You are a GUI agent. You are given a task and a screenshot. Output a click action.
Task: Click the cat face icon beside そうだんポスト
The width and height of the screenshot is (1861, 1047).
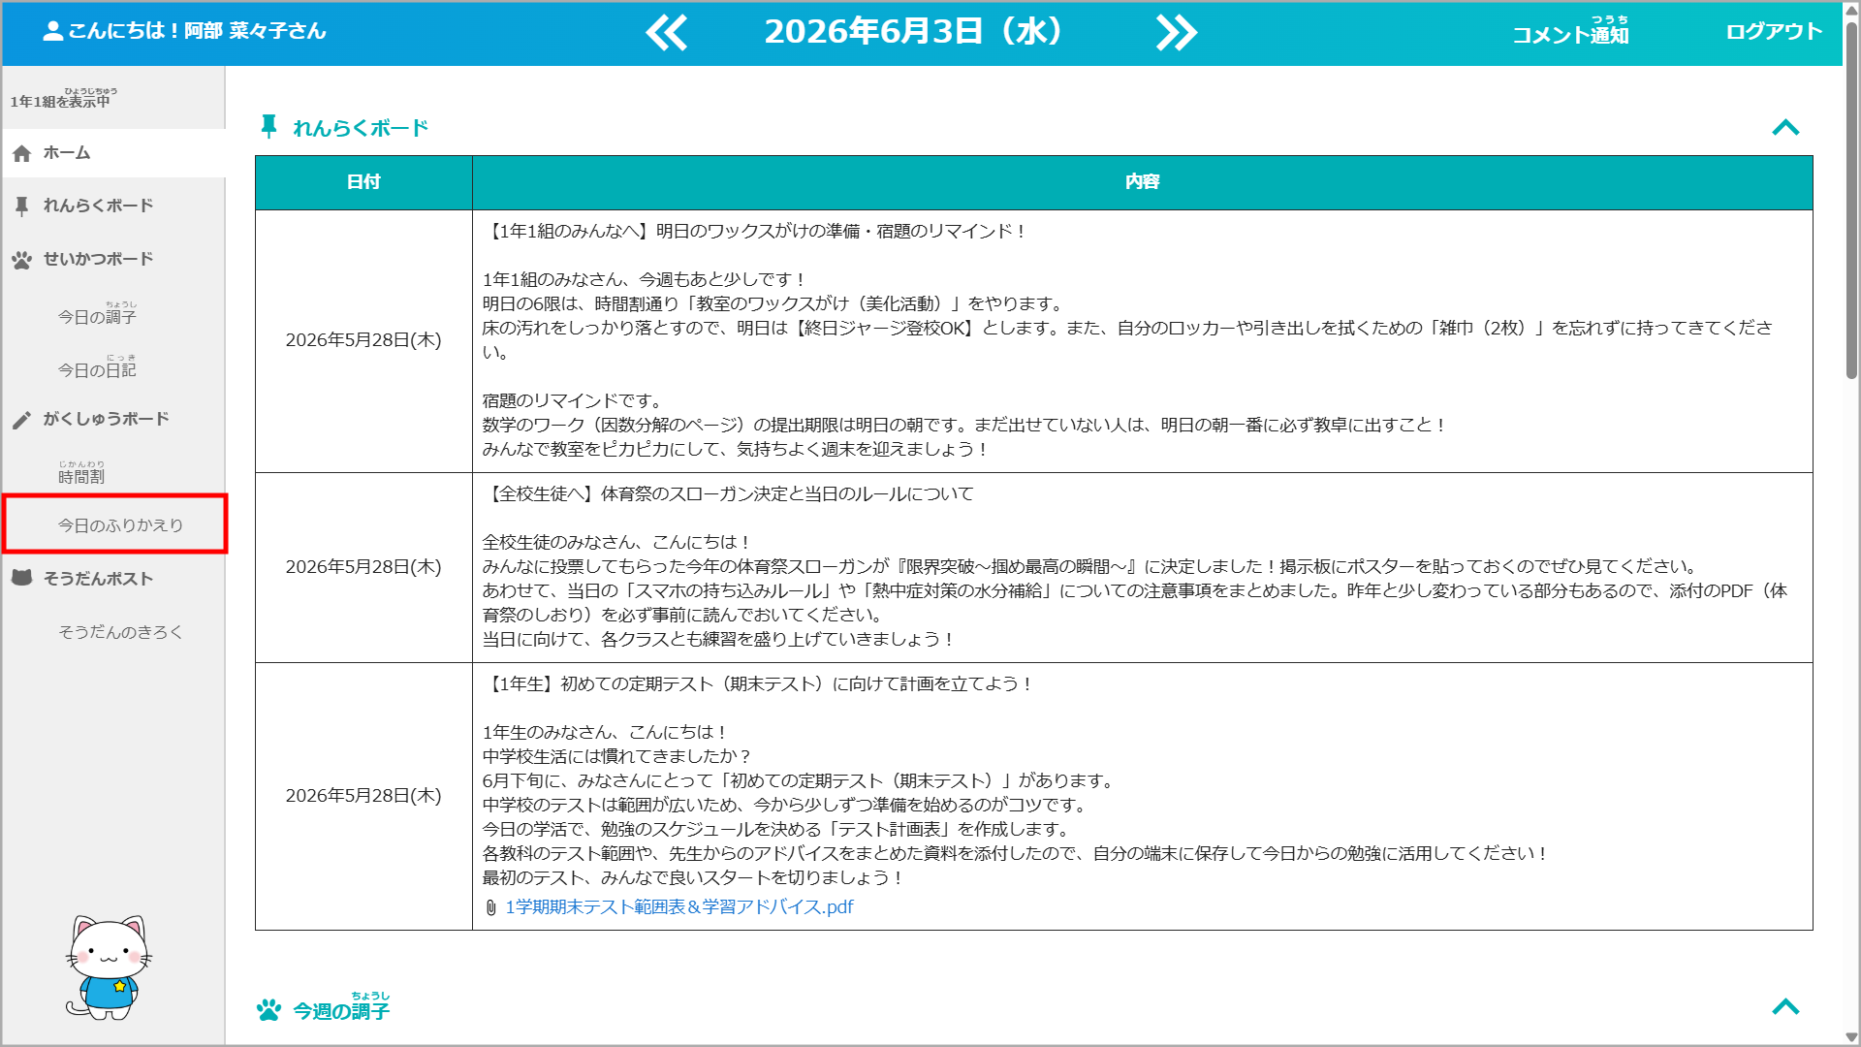22,578
